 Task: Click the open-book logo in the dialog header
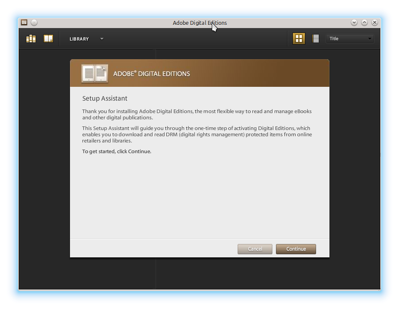(x=95, y=73)
